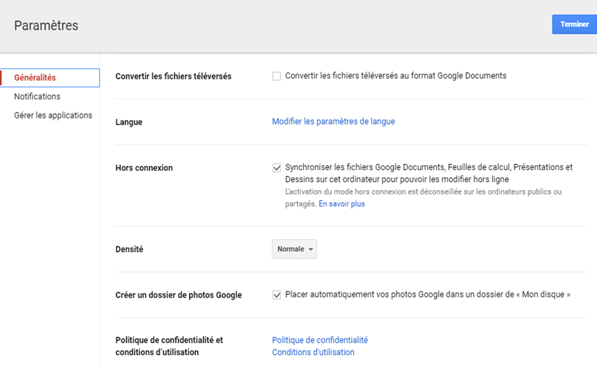Click the blue Terminer button
This screenshot has height=365, width=597.
pos(574,24)
